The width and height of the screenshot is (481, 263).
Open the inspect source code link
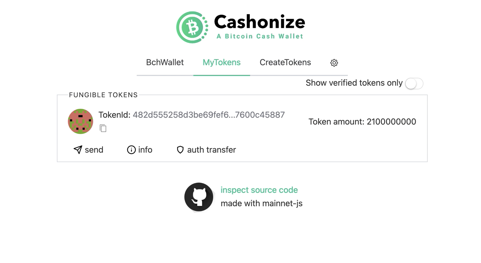point(259,190)
